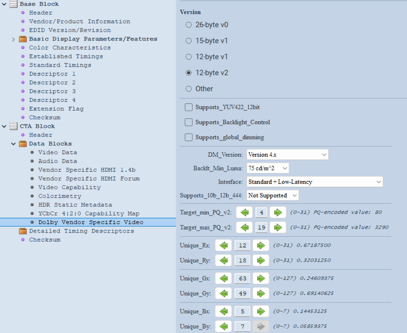Screen dimensions: 407x333
Task: Expand Basic Display Parameters/Features tree node
Action: pos(13,39)
